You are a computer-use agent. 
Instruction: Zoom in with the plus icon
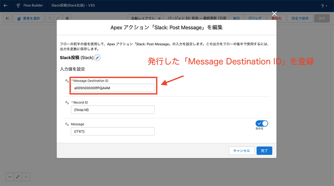(x=26, y=177)
